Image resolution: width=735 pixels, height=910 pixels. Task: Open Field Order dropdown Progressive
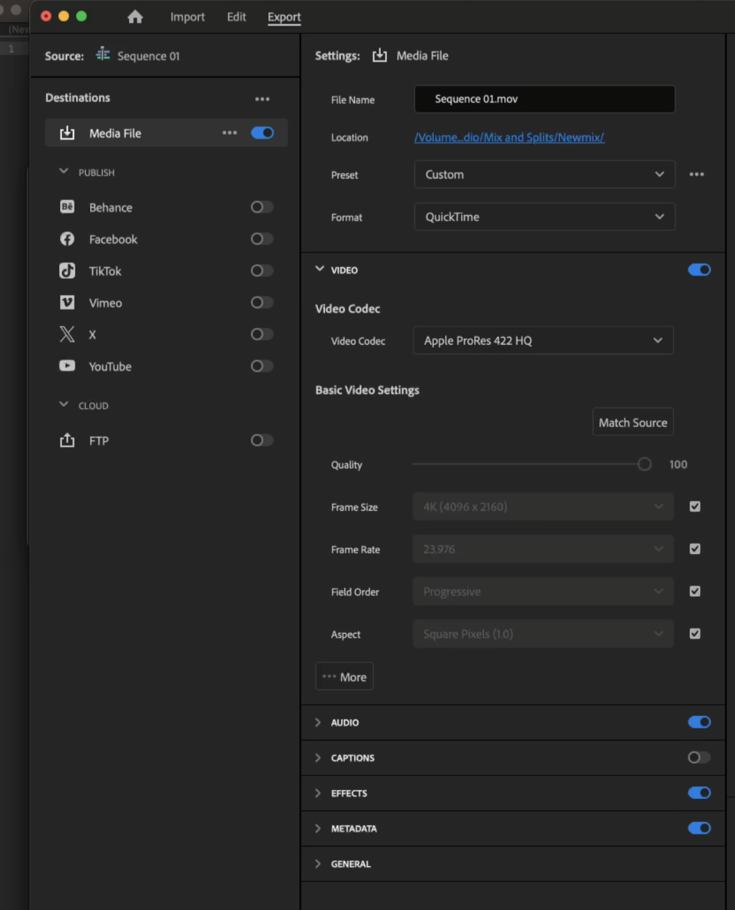[x=543, y=592]
